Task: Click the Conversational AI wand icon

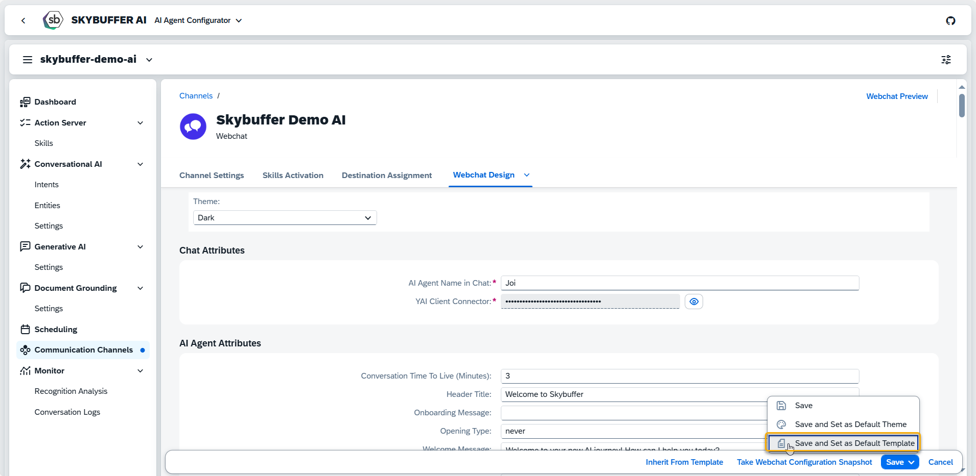Action: coord(25,164)
